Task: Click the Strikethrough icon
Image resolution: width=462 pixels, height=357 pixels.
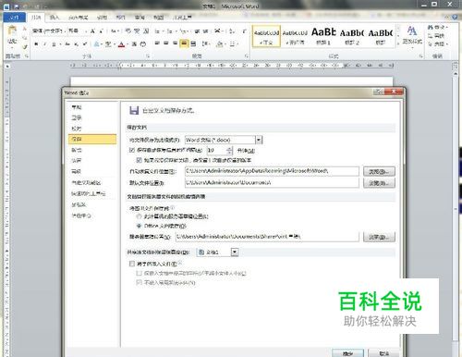Action: click(67, 44)
